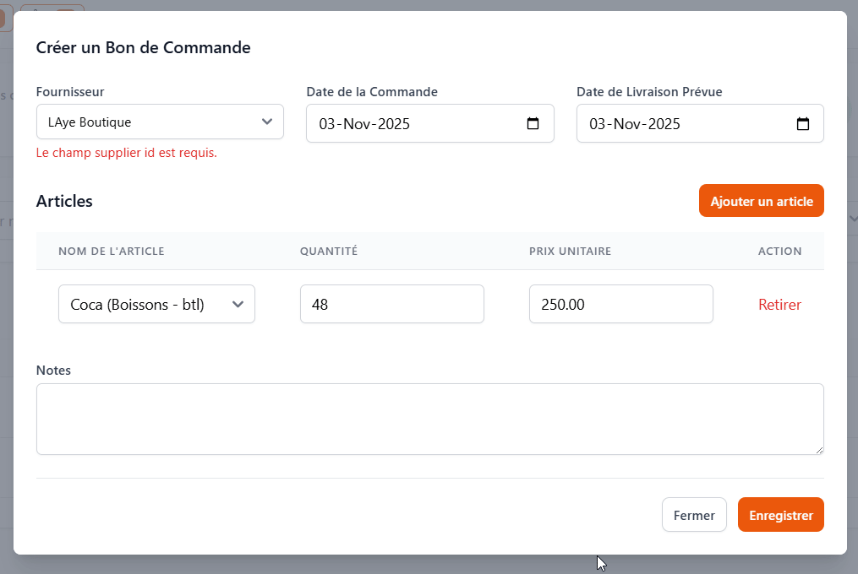Click the Fournisseur field label
858x574 pixels.
tap(70, 92)
